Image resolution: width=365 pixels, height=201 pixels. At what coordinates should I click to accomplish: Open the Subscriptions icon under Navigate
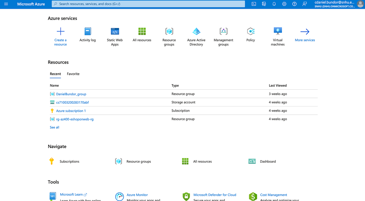[51, 161]
